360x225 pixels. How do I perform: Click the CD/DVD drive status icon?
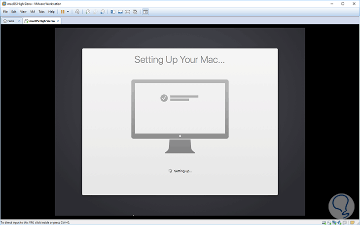(x=329, y=223)
